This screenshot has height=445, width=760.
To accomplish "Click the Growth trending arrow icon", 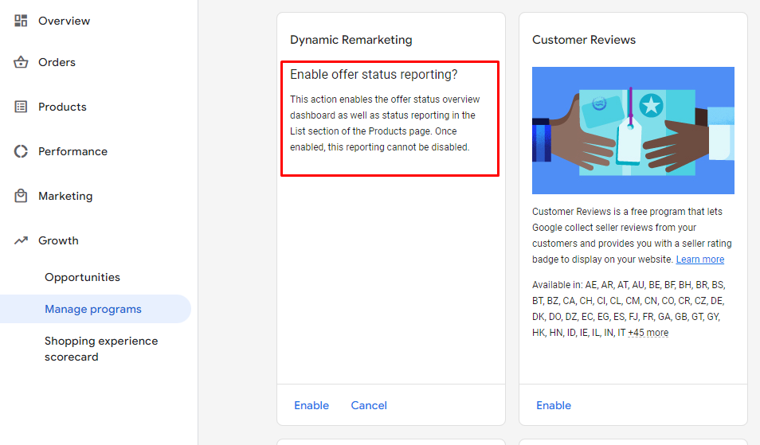I will [x=21, y=240].
